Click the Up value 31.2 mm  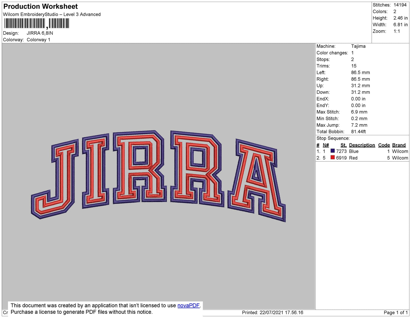click(360, 86)
